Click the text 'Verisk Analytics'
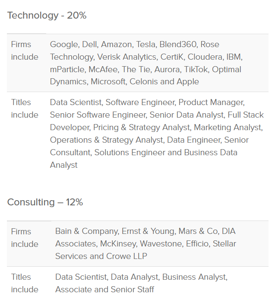278x294 pixels. (x=127, y=57)
